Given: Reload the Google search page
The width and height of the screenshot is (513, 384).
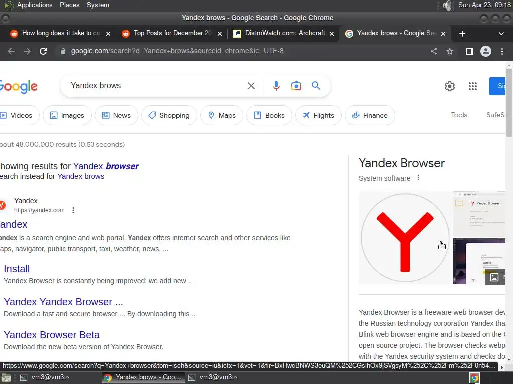Looking at the screenshot, I should click(43, 51).
